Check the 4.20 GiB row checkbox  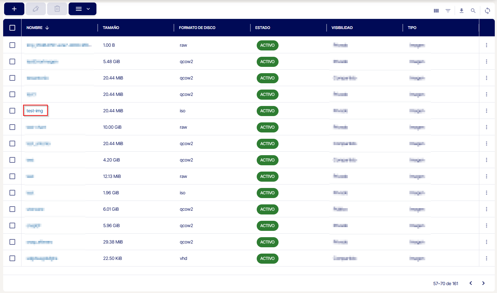coord(12,160)
